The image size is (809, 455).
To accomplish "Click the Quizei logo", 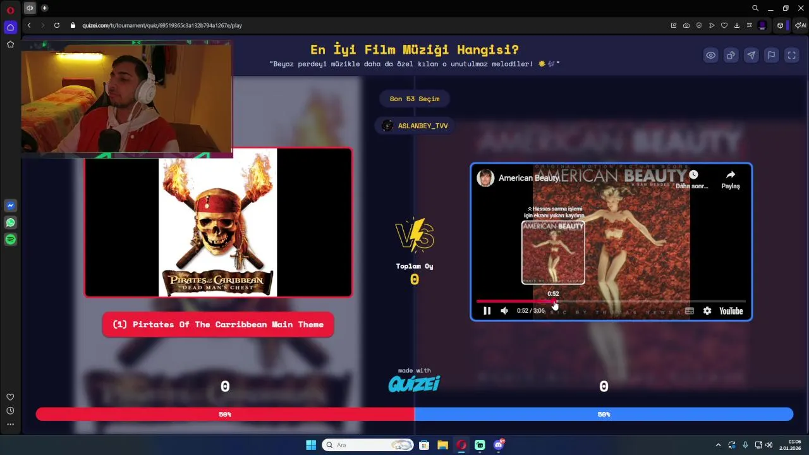I will tap(414, 383).
